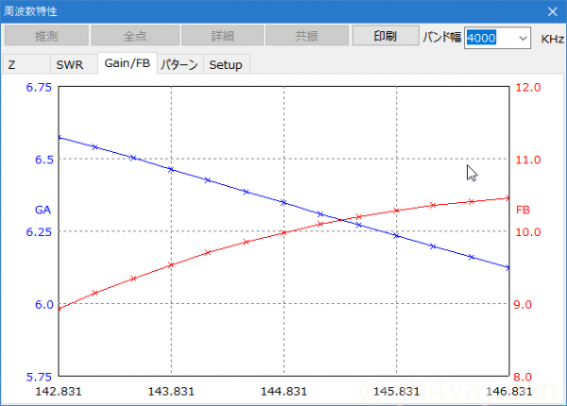Image resolution: width=567 pixels, height=406 pixels.
Task: Switch to the パターン tab
Action: [179, 64]
